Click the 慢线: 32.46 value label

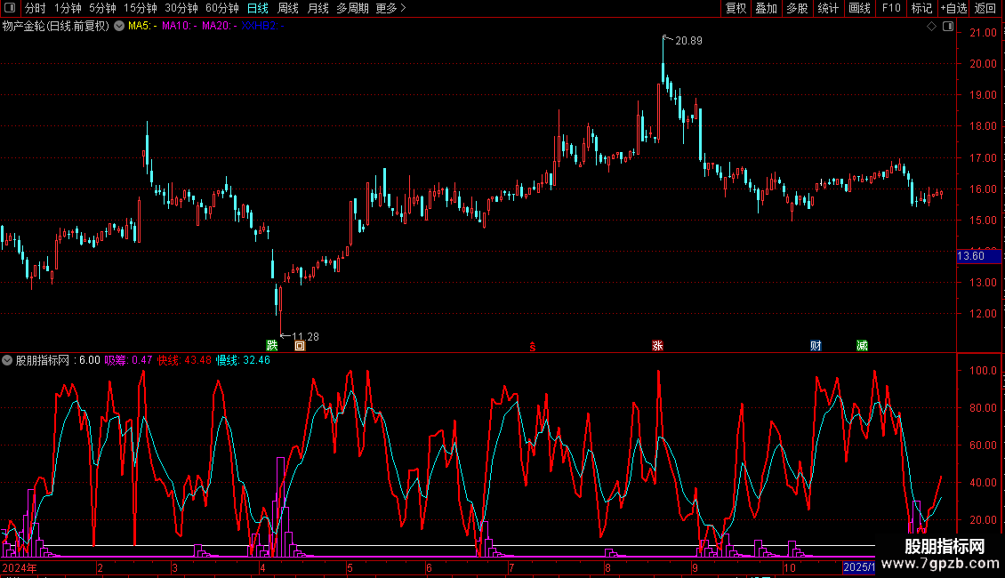pyautogui.click(x=244, y=360)
